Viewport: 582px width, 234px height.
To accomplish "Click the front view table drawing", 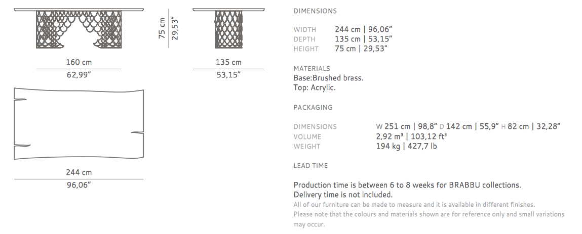I will (79, 28).
